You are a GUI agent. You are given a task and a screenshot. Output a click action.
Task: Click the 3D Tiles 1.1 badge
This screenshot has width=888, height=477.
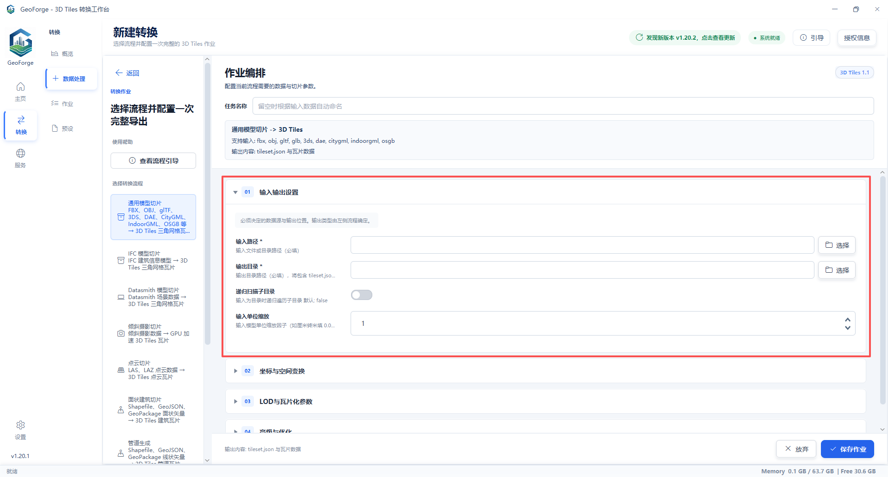pyautogui.click(x=854, y=73)
